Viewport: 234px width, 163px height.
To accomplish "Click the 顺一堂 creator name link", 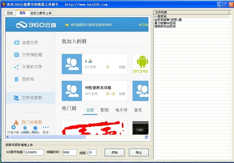I will coord(111,94).
